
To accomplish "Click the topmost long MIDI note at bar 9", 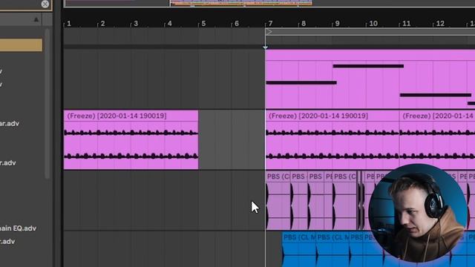I will pos(368,66).
